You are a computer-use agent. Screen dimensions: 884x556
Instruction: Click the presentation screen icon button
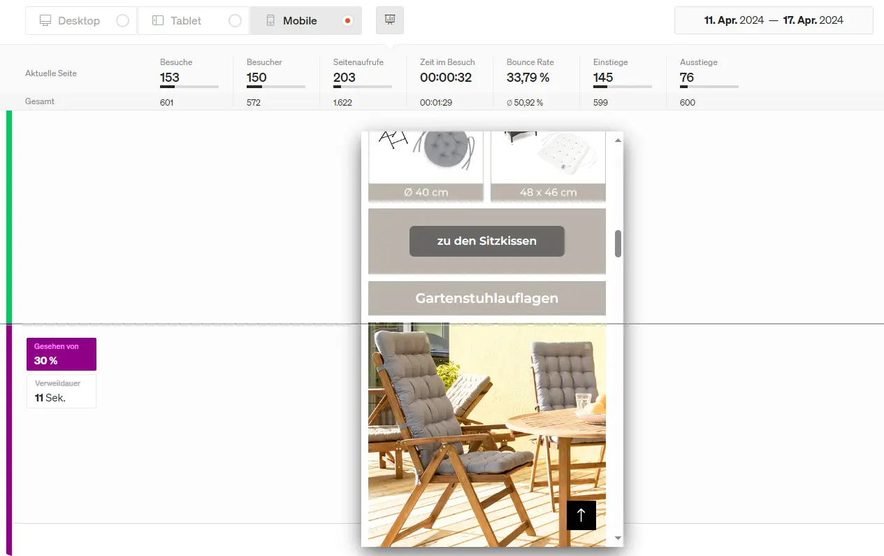[x=390, y=20]
